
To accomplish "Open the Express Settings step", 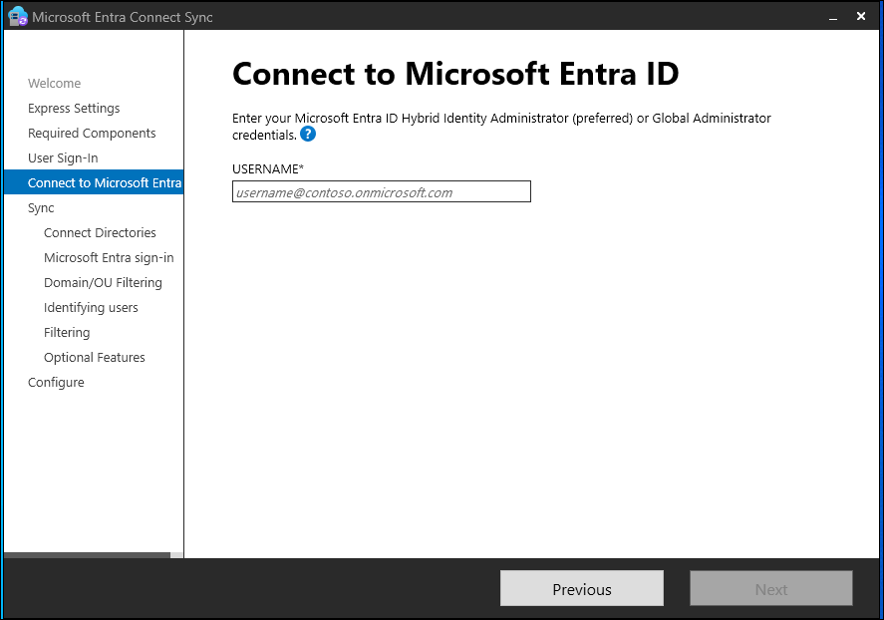I will click(x=74, y=109).
